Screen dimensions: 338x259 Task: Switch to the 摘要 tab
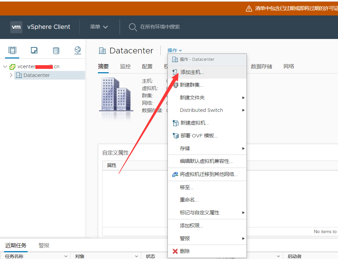(103, 67)
